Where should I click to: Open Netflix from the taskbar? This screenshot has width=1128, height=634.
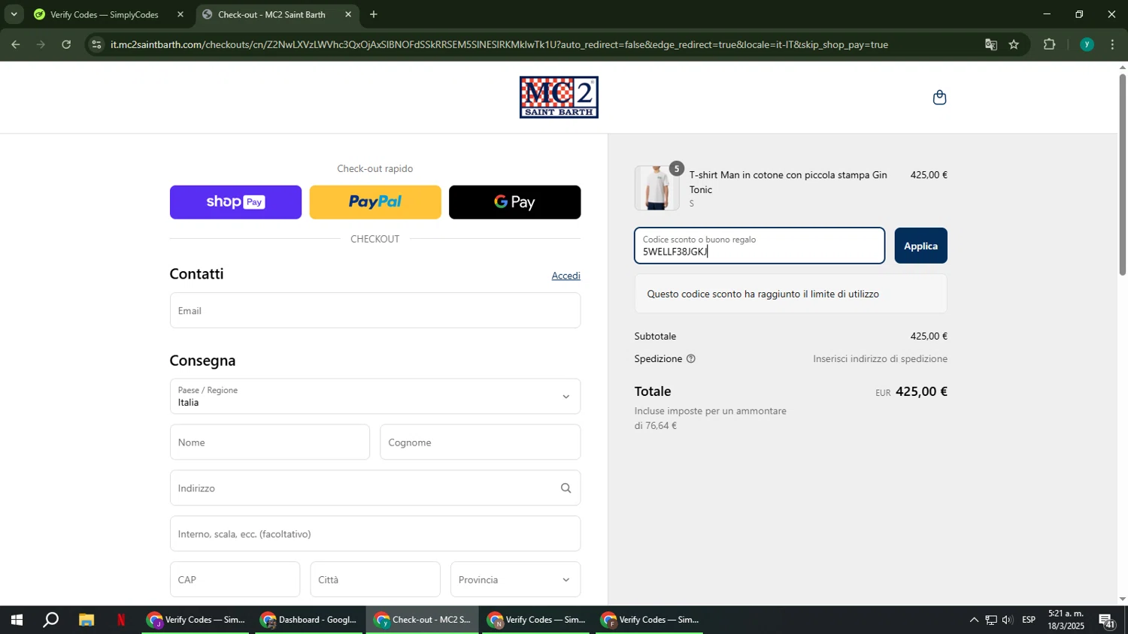click(x=121, y=620)
